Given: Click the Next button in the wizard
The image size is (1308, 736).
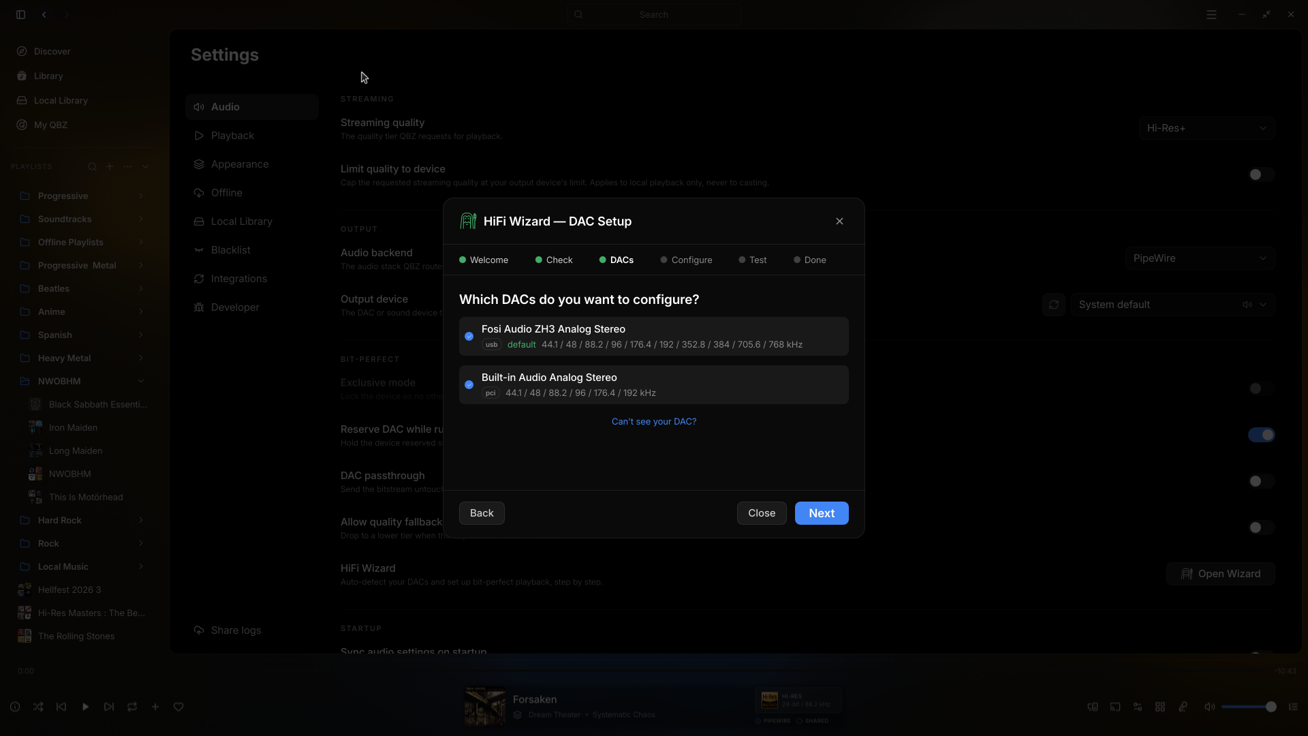Looking at the screenshot, I should coord(822,513).
